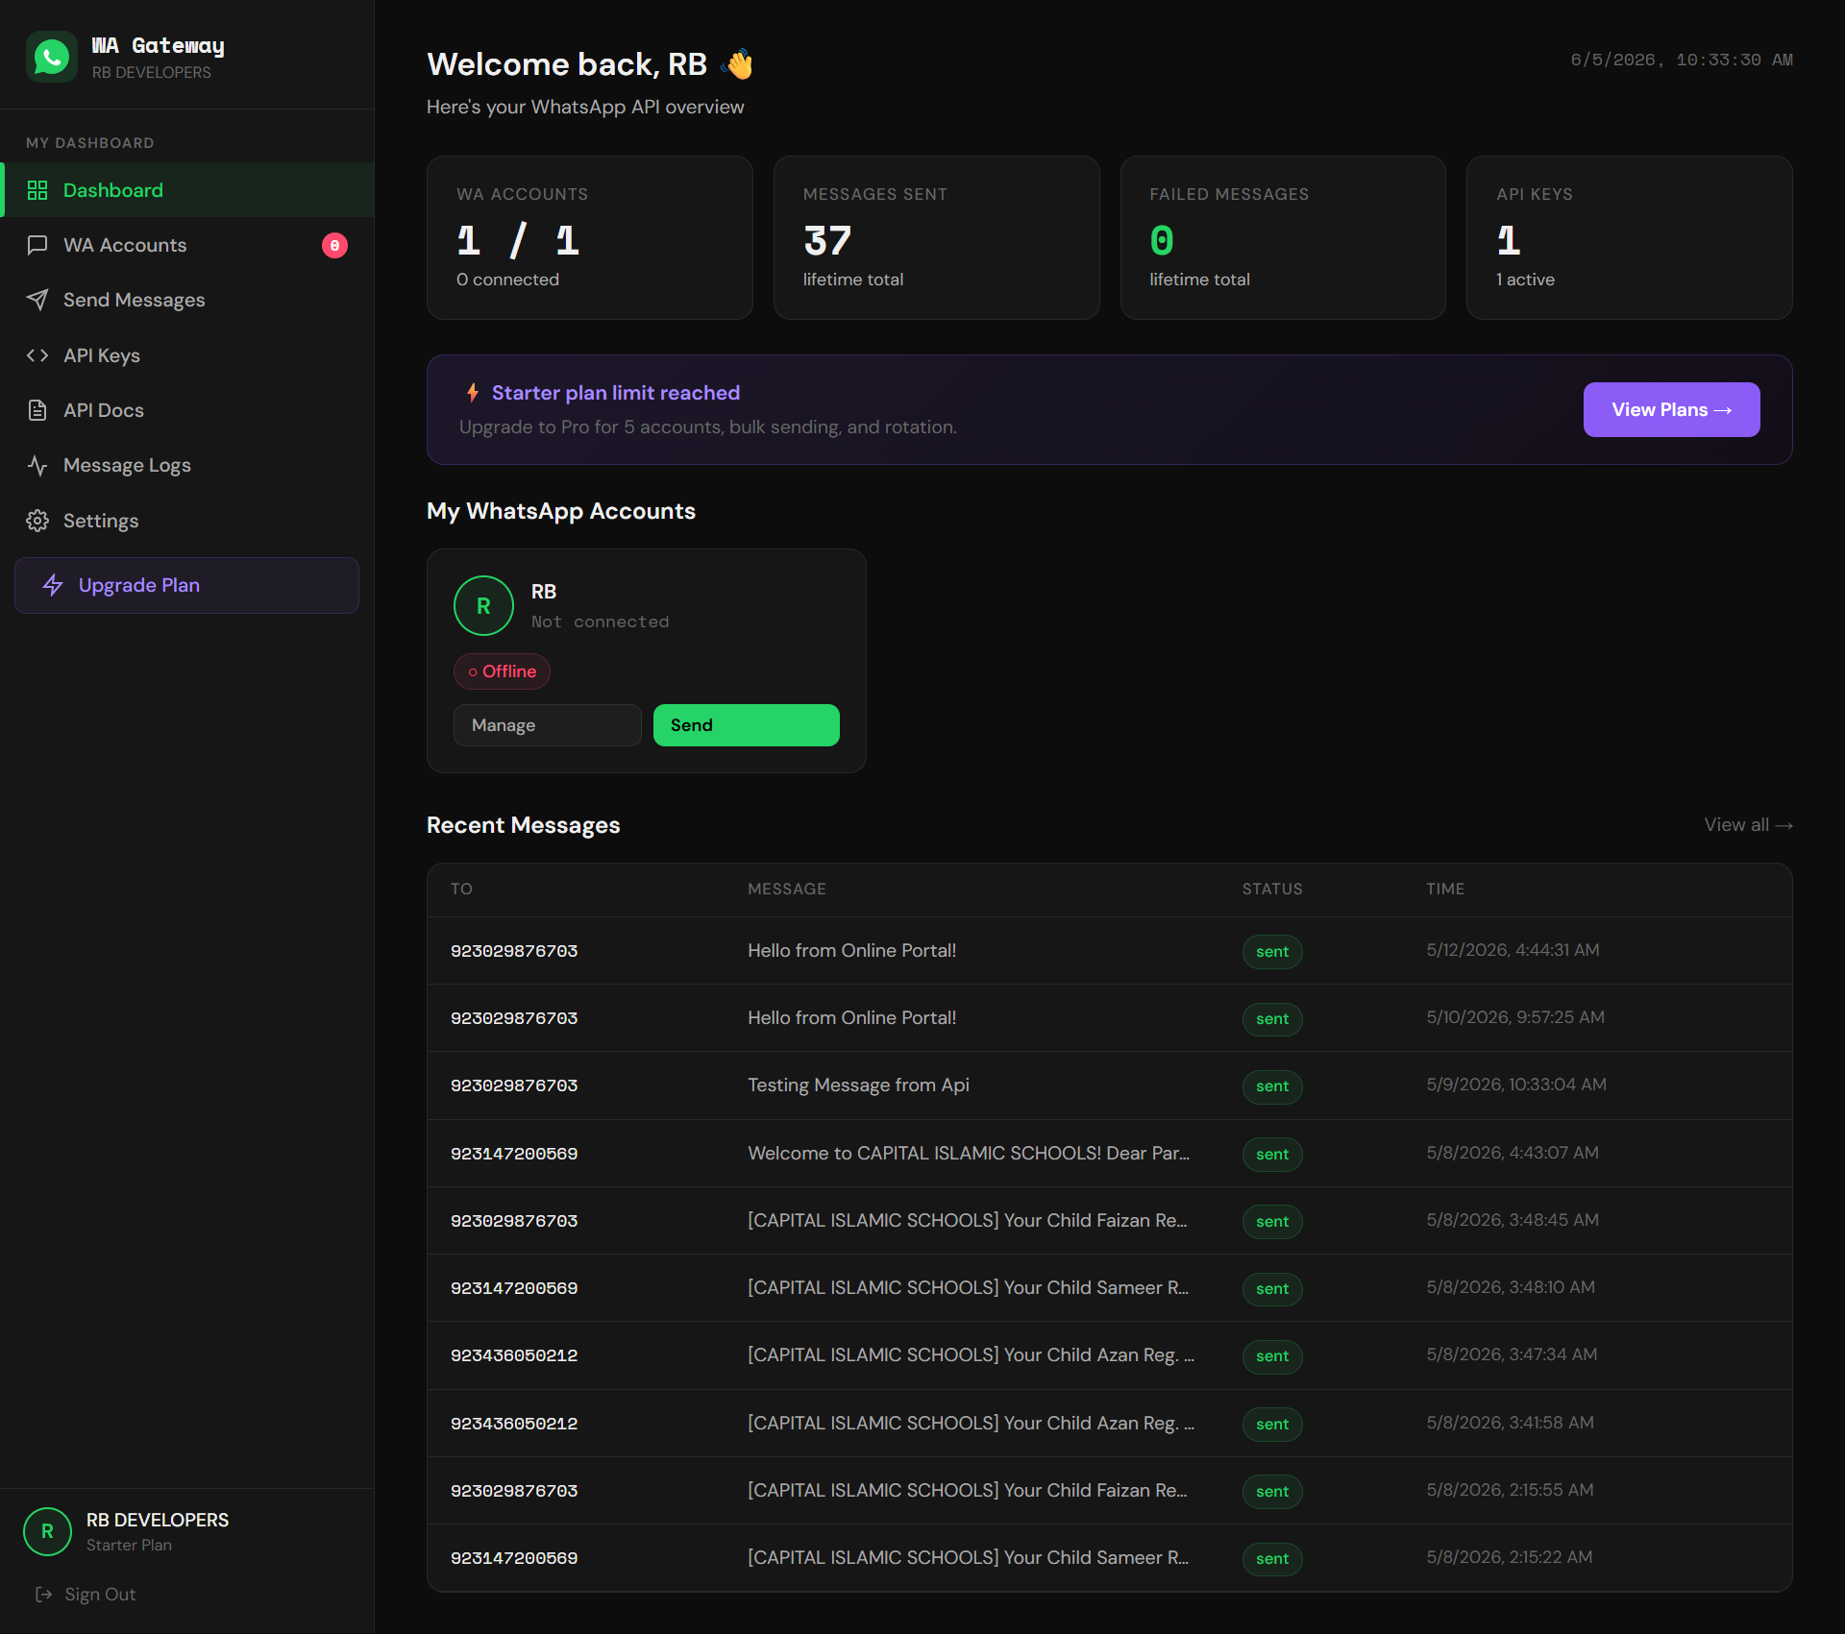
Task: Click the API Keys code brackets icon
Action: click(x=37, y=355)
